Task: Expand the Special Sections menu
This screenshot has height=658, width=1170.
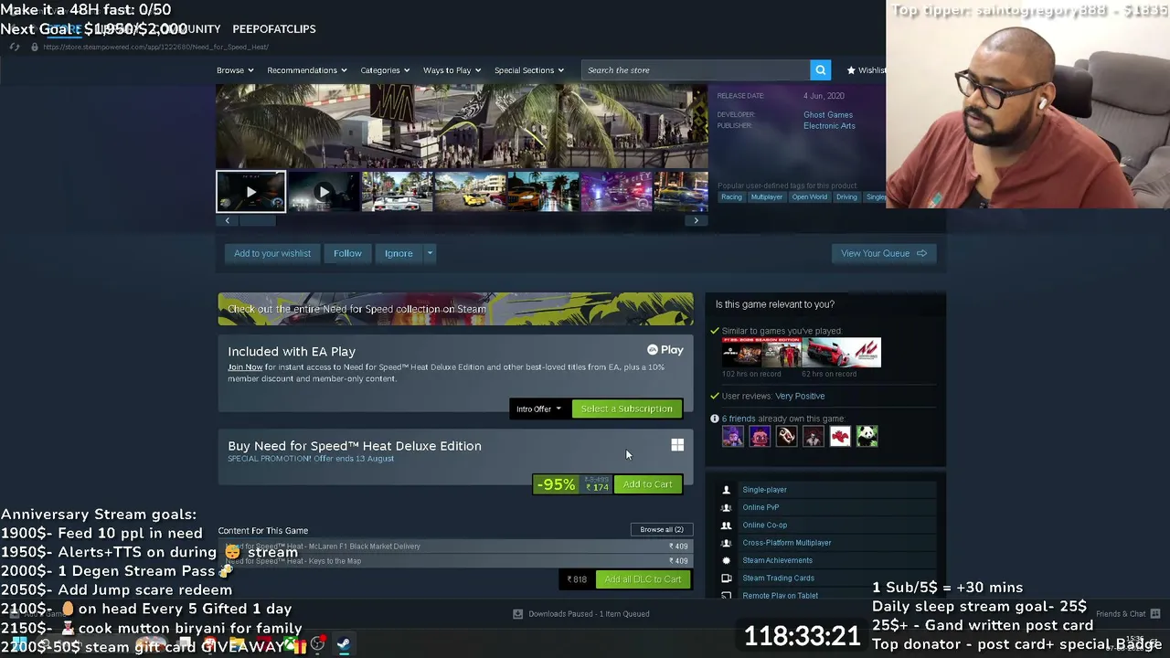Action: pos(529,70)
